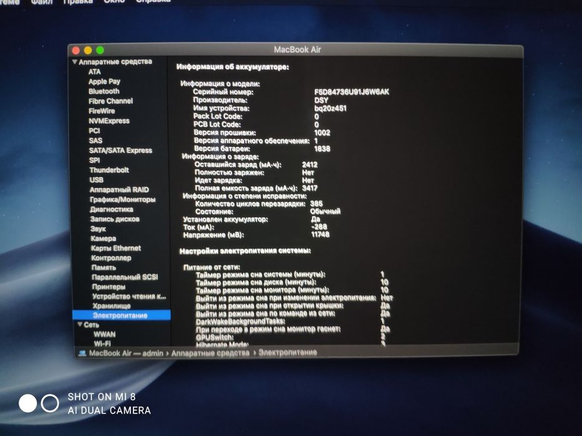This screenshot has width=582, height=436.
Task: Click Аппаратные средства in the path bar
Action: (x=210, y=353)
